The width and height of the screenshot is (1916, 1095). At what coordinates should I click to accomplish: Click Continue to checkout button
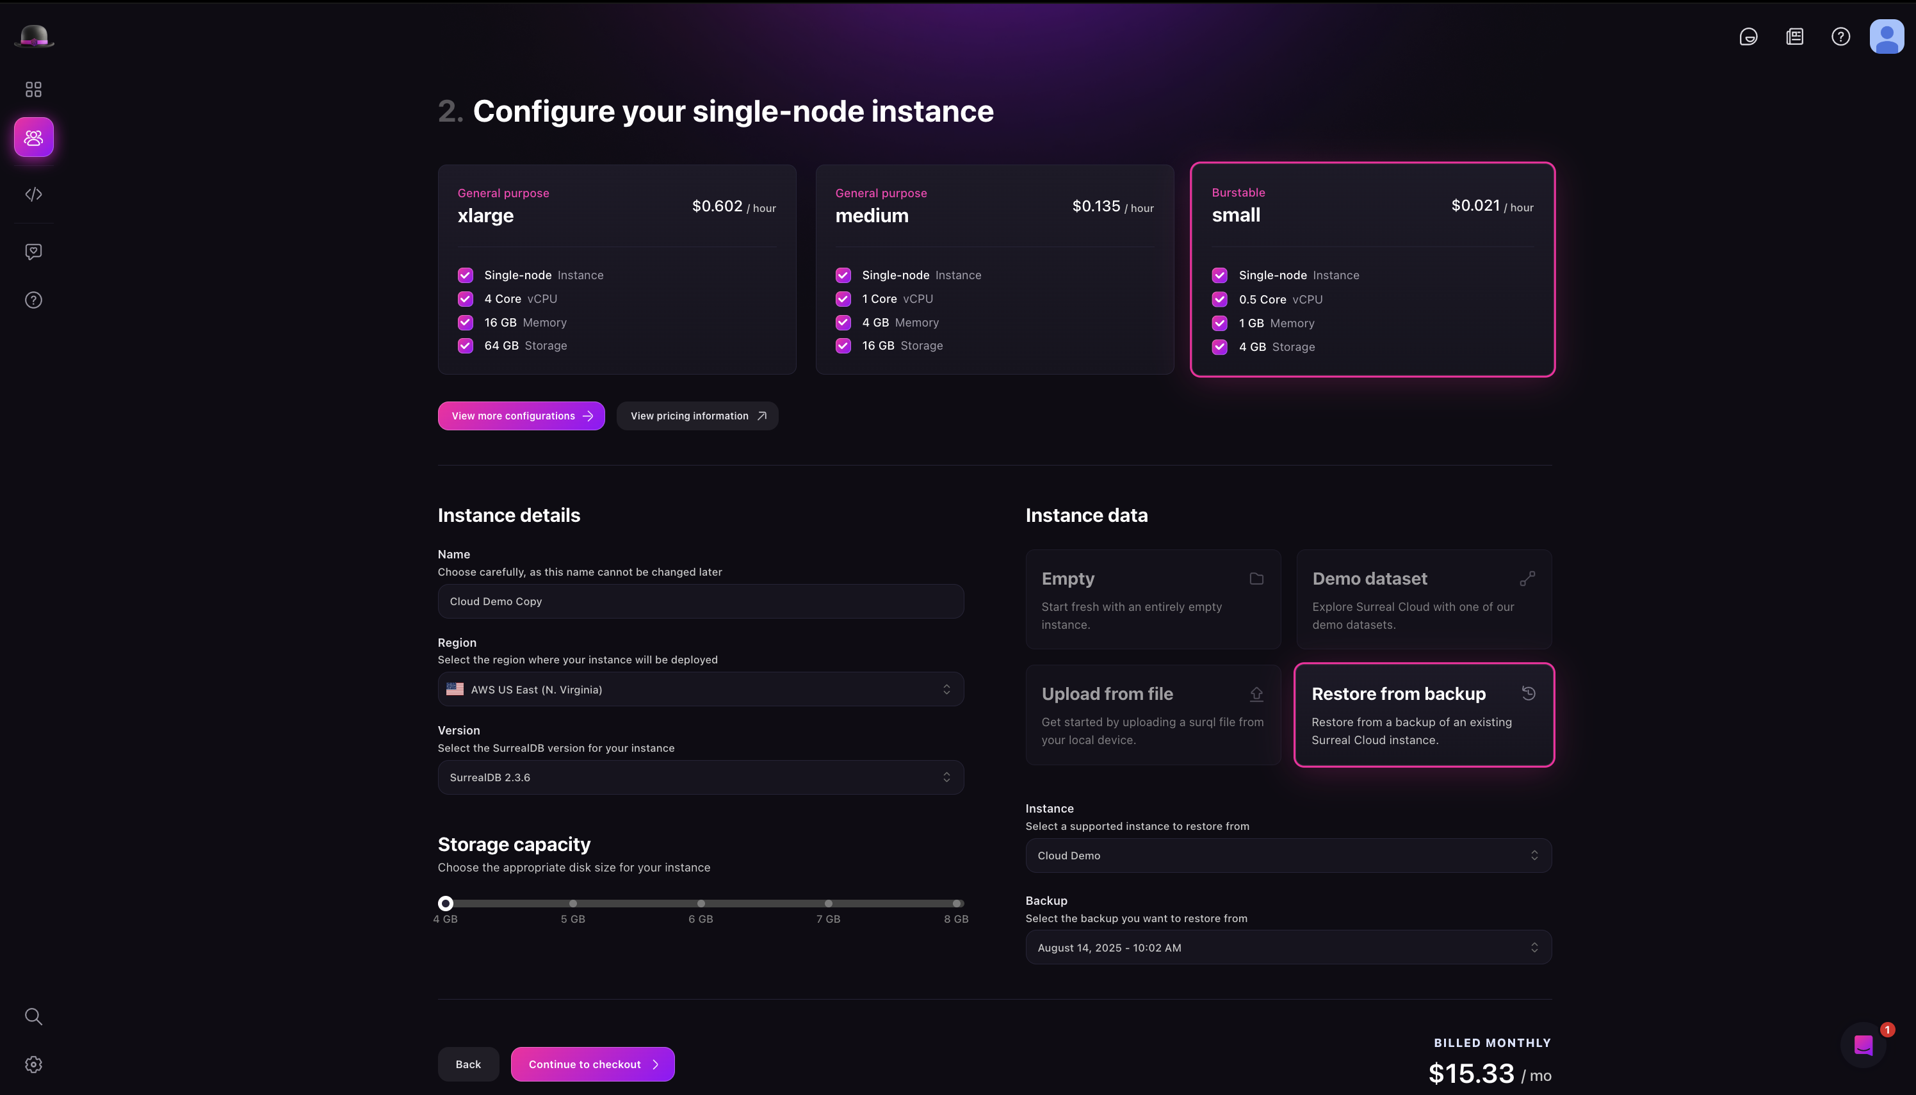[x=592, y=1064]
